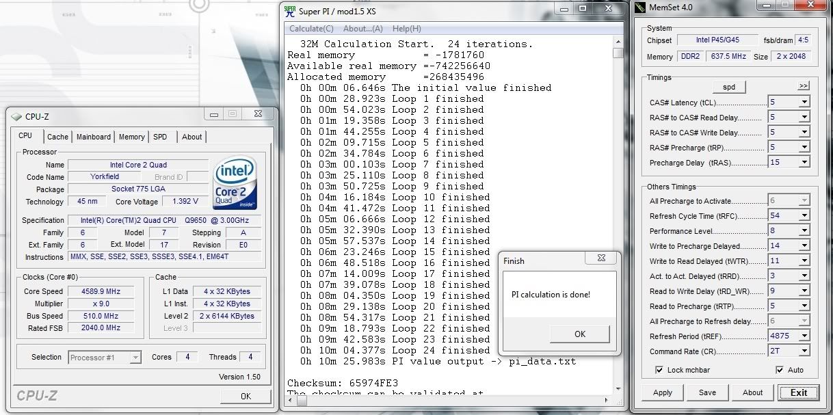The height and width of the screenshot is (415, 833).
Task: Click the Apply button in MemSet
Action: (x=663, y=392)
